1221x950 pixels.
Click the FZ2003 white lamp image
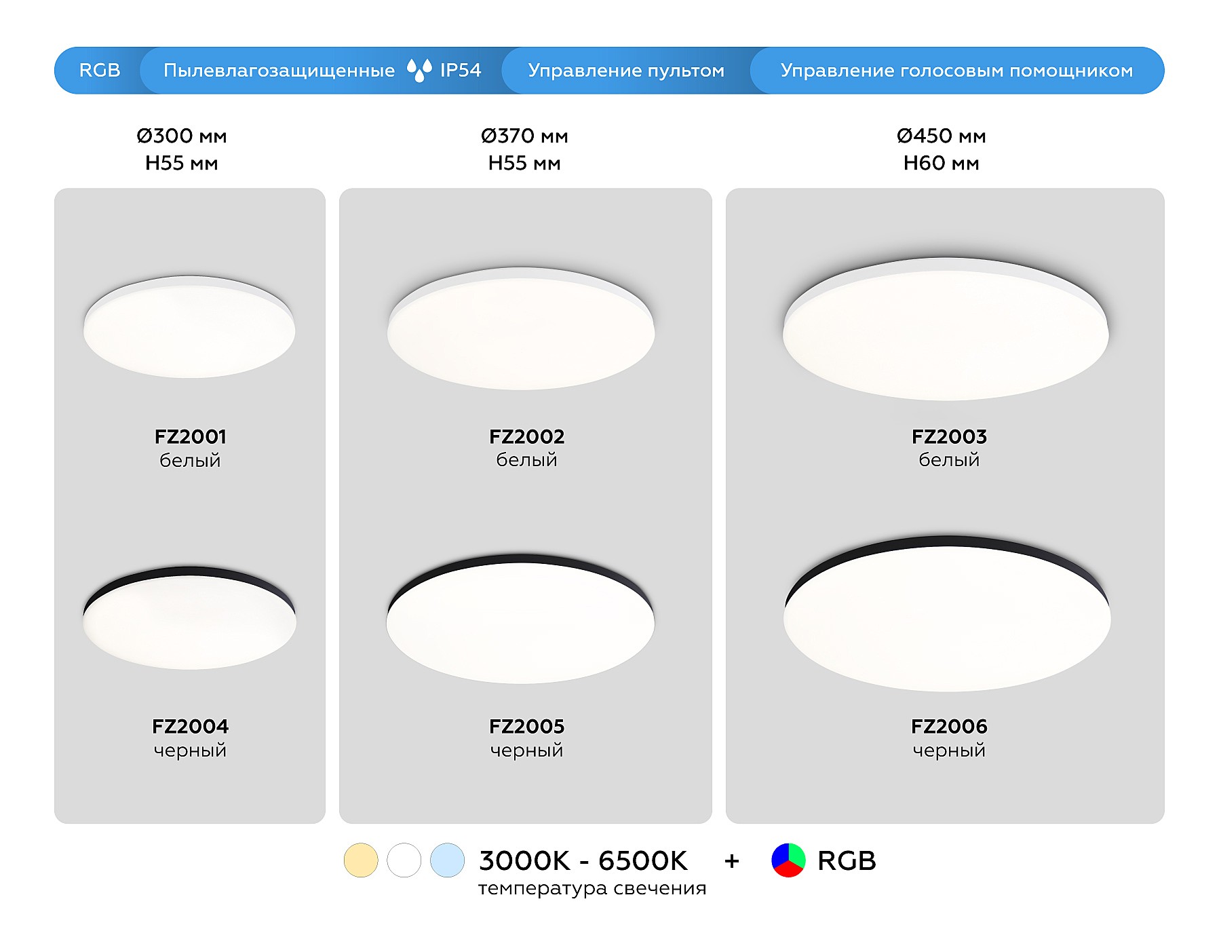click(x=946, y=330)
